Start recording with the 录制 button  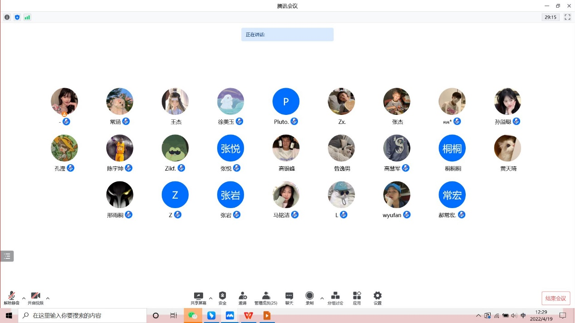point(309,298)
